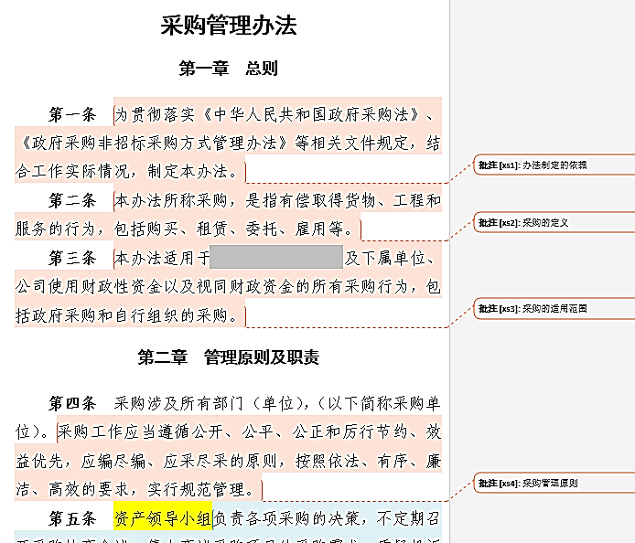Click the text 负责各项采购的决策
Screen dimensions: 635x543
pos(286,518)
